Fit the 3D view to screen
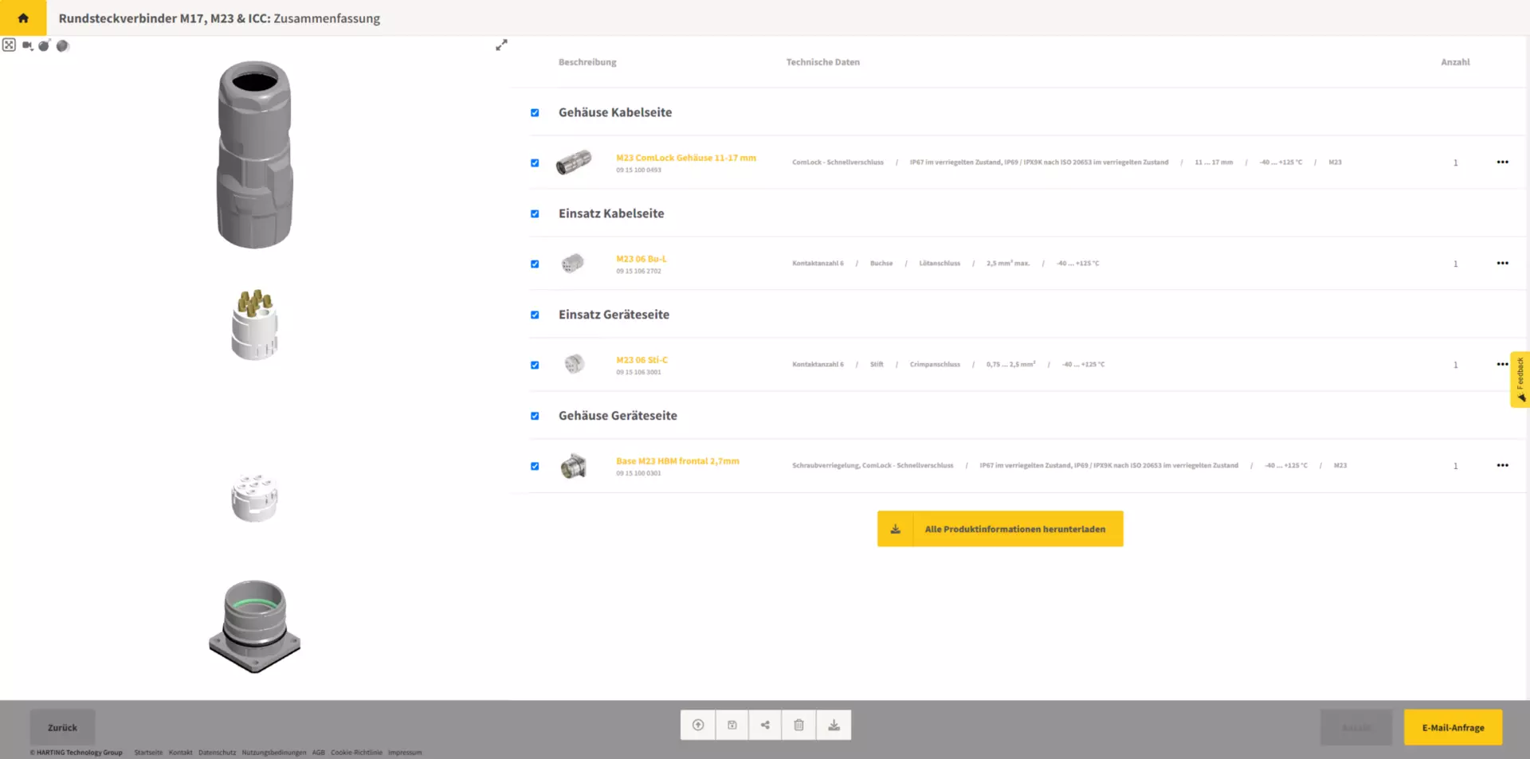The image size is (1530, 759). (9, 45)
